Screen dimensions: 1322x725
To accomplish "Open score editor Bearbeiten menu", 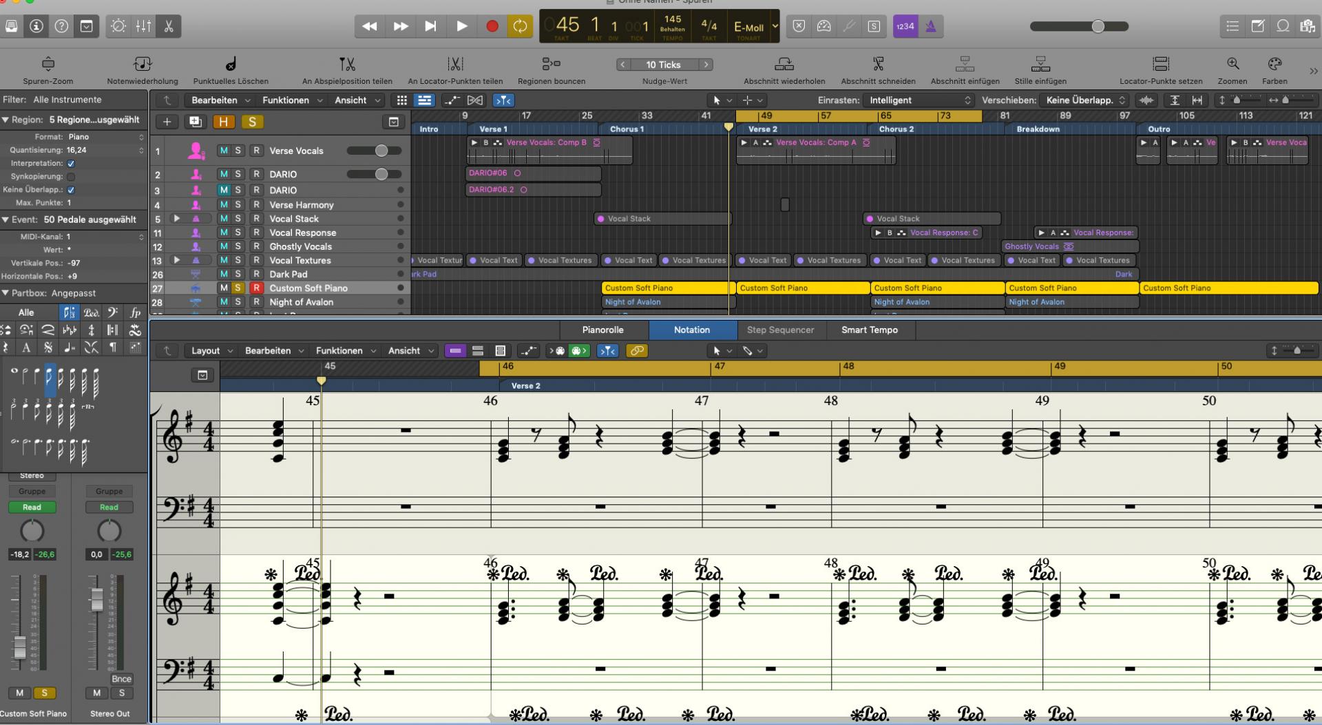I will [274, 351].
